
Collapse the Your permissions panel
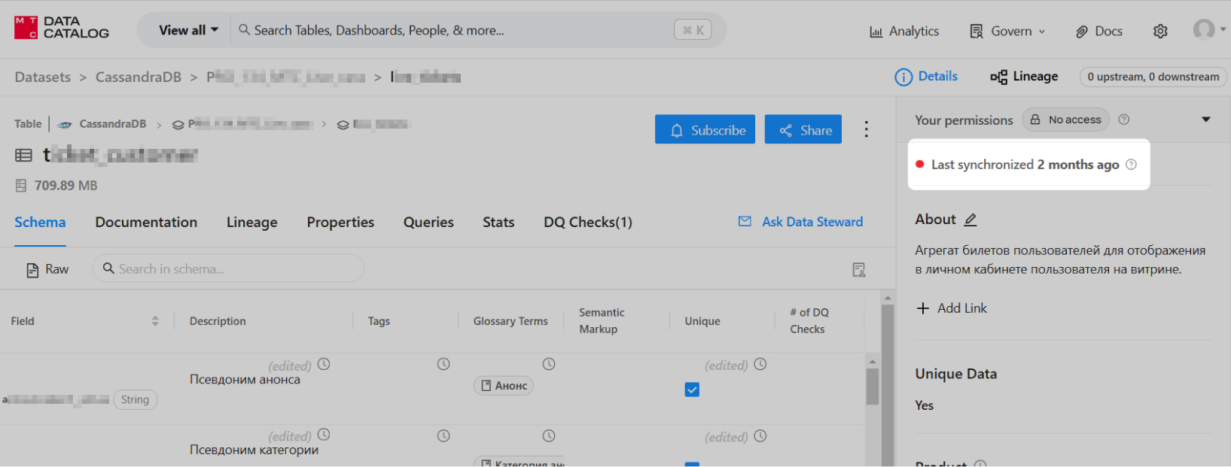point(1205,120)
